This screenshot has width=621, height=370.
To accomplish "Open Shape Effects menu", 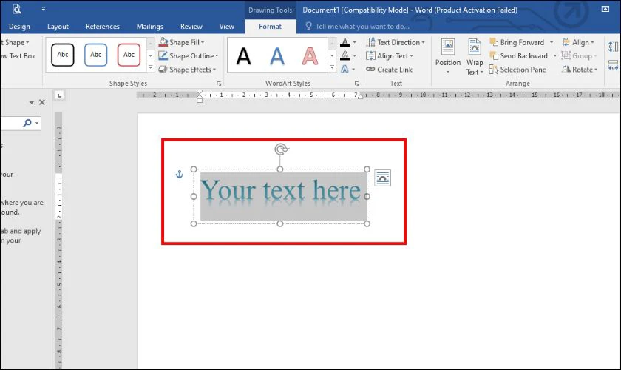I will tap(187, 70).
